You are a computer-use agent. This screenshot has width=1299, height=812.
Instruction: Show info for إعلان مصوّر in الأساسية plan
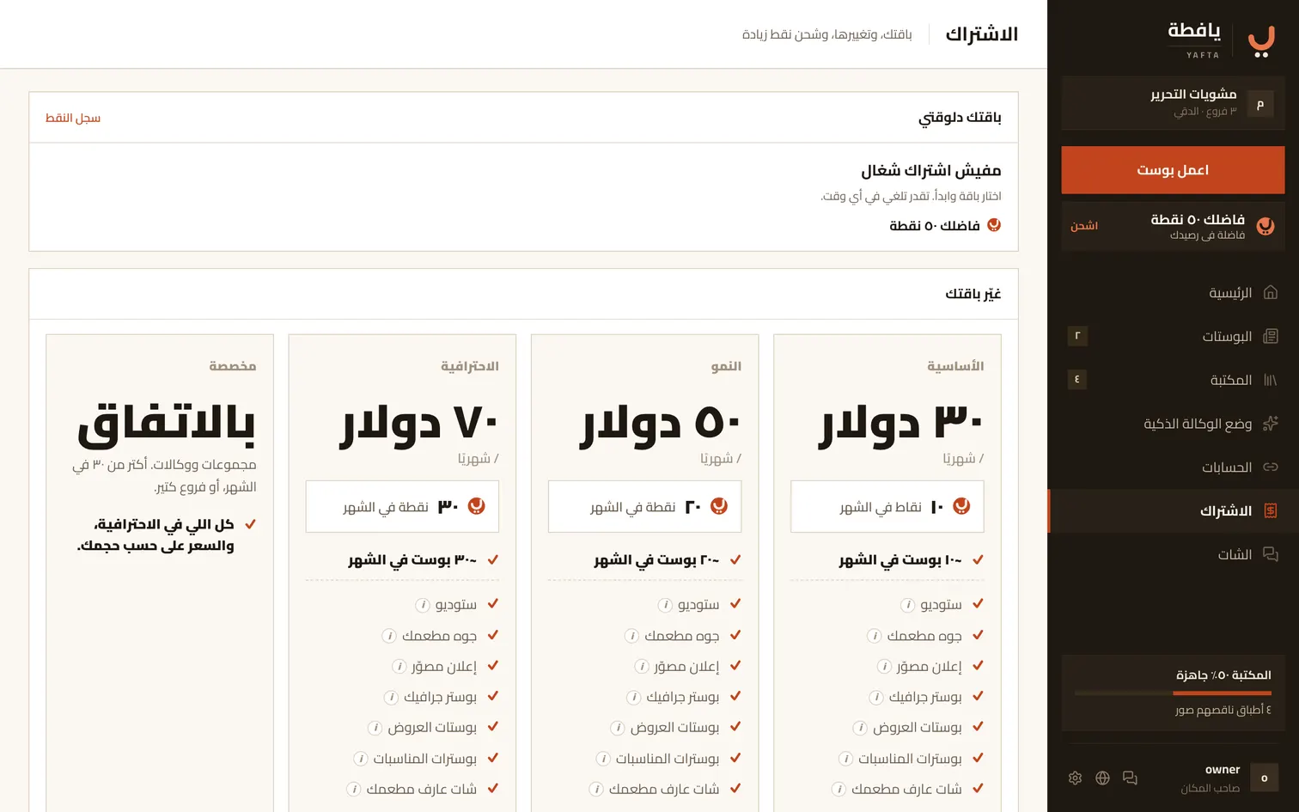coord(884,667)
